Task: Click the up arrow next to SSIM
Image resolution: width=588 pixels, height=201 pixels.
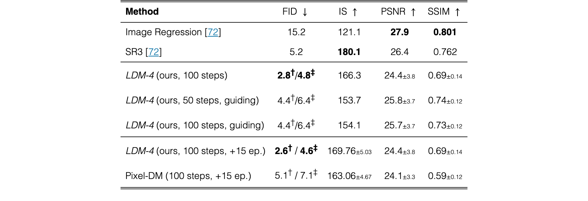Action: 457,12
